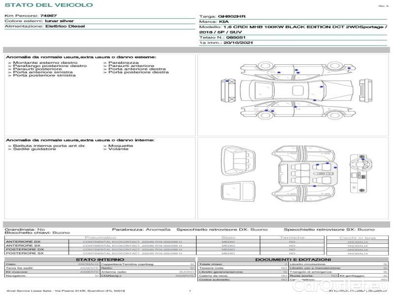Click the 'STATO INTERNO' table header
This screenshot has height=295, width=393.
click(100, 260)
